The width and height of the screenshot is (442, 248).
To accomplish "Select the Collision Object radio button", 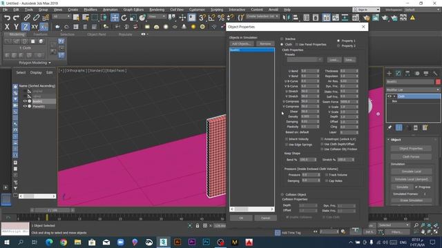I will 282,194.
